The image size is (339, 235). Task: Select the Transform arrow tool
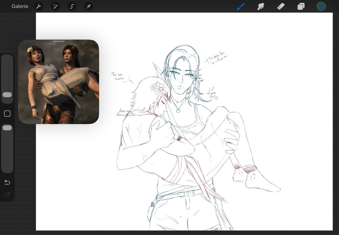tap(89, 6)
